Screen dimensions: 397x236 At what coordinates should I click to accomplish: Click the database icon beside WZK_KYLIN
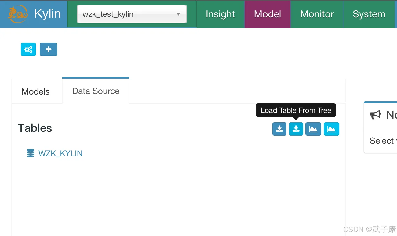pyautogui.click(x=31, y=153)
